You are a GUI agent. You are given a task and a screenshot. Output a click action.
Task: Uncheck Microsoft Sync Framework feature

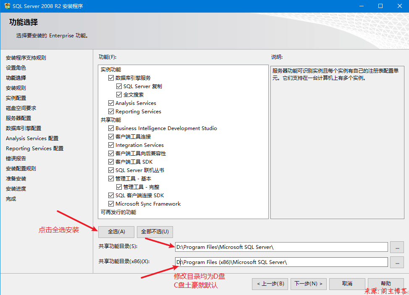111,204
